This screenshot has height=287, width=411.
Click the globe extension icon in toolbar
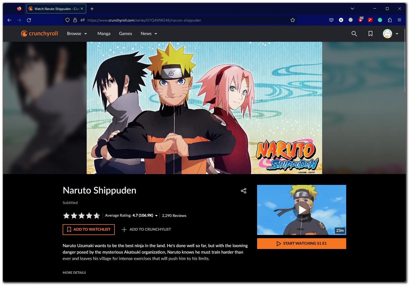pyautogui.click(x=351, y=20)
